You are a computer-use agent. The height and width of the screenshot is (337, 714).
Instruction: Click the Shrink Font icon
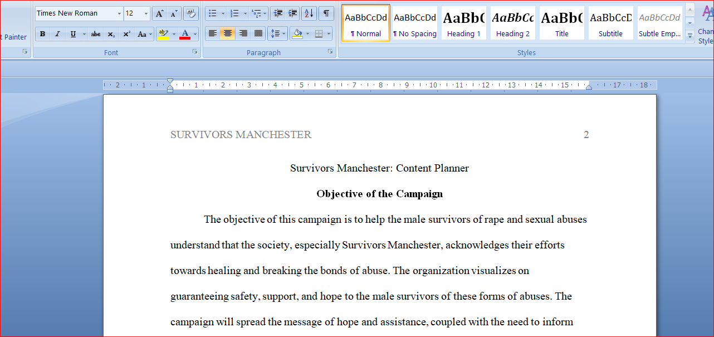tap(174, 13)
